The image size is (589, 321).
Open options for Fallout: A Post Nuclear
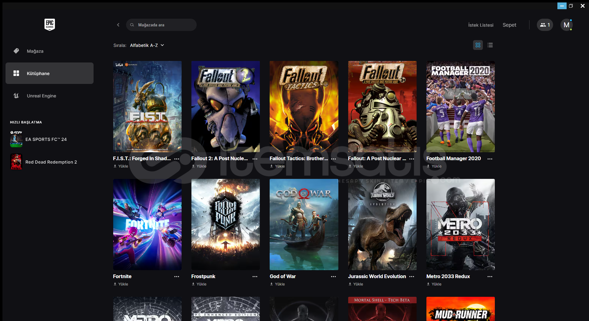[x=412, y=159]
